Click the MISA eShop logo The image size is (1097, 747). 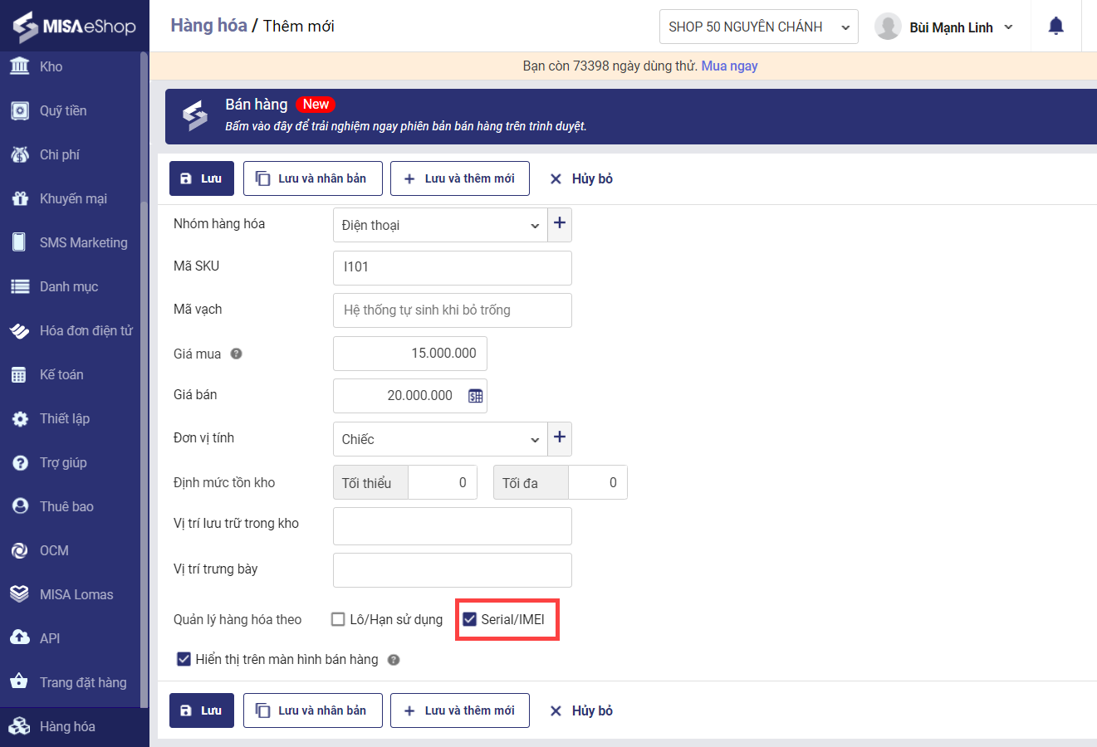74,27
